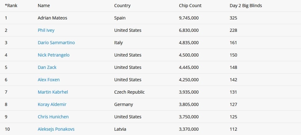The height and width of the screenshot is (135, 301).
Task: Click the Alex Foxen name link
Action: 49,80
